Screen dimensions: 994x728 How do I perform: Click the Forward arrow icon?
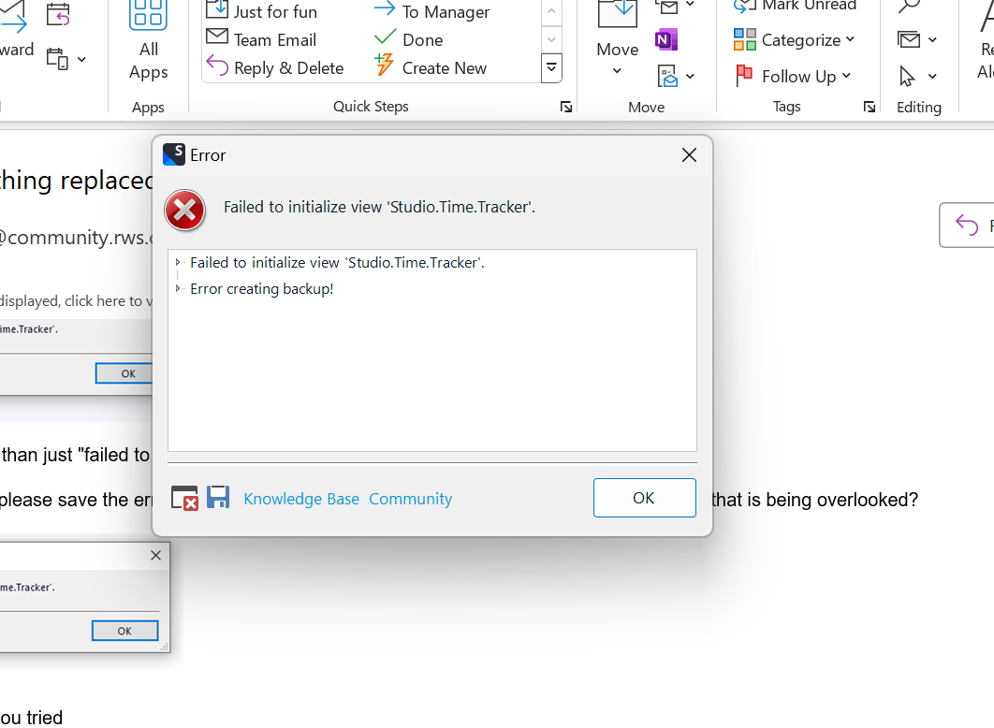pos(13,17)
